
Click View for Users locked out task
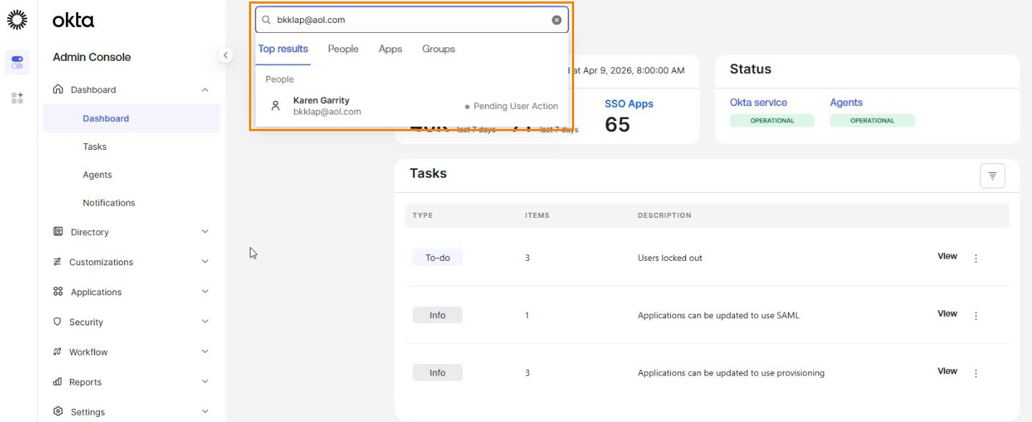tap(947, 256)
